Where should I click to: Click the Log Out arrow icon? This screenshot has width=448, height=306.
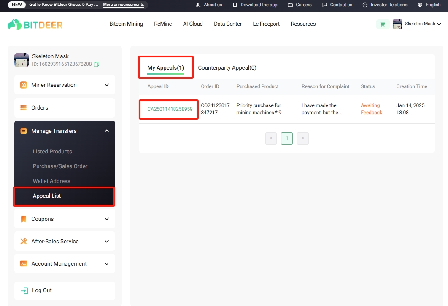(24, 290)
